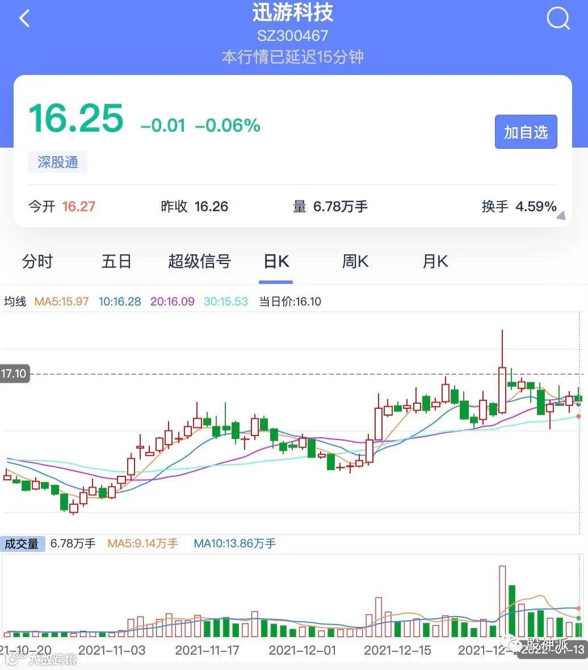Tap the tallest volume bar
588x670 pixels.
click(x=503, y=601)
